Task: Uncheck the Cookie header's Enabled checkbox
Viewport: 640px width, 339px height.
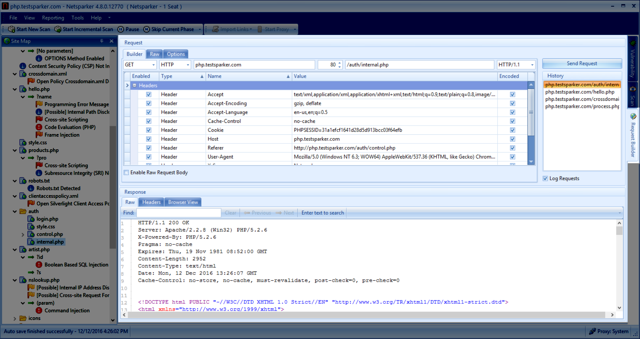Action: tap(148, 130)
